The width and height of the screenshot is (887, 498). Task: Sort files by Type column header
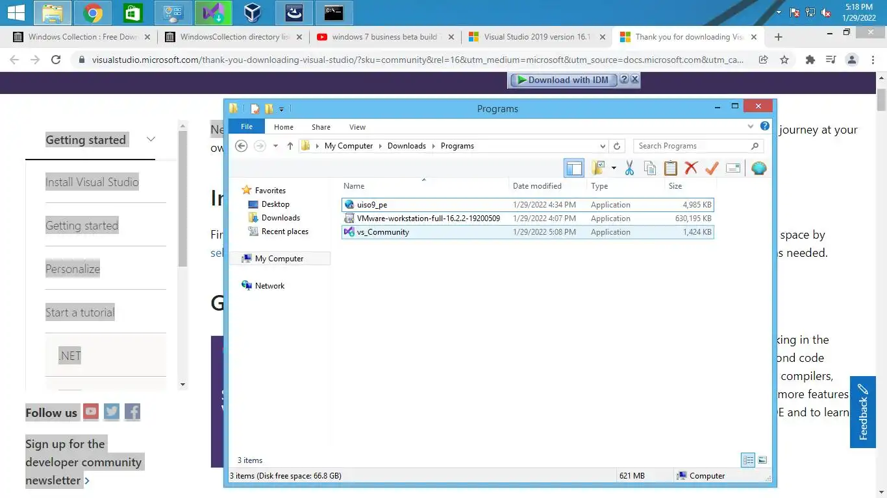point(625,186)
